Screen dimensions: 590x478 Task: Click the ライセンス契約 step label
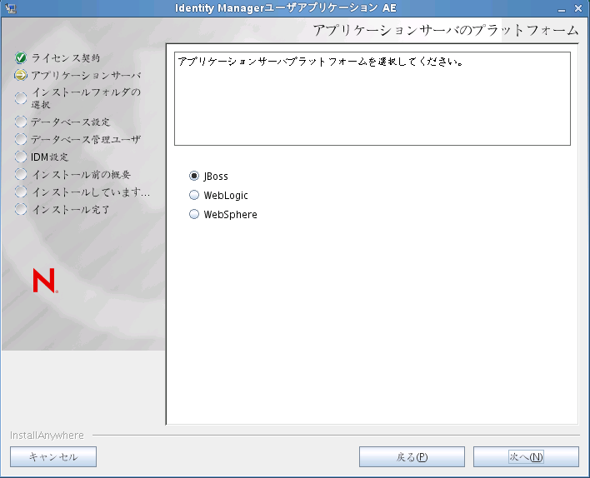tap(66, 58)
